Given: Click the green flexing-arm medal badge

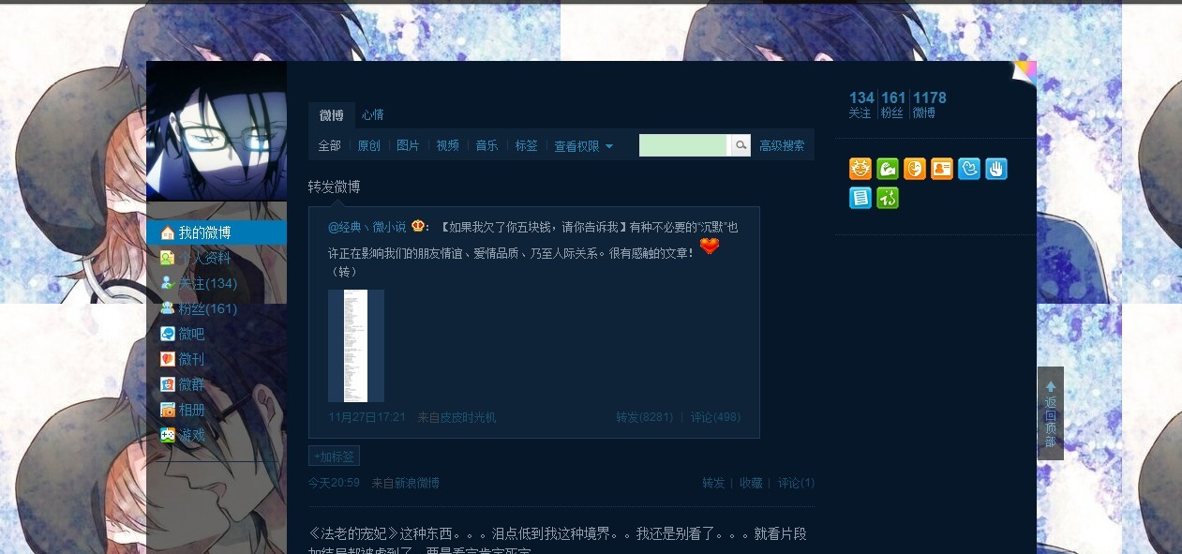Looking at the screenshot, I should (x=888, y=169).
